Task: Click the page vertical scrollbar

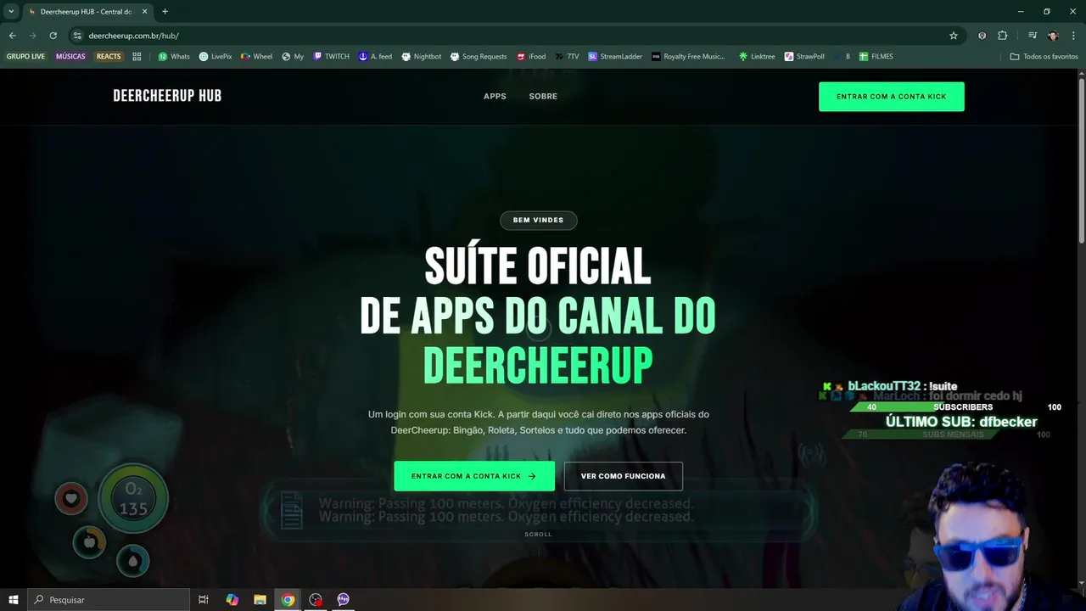Action: (x=1081, y=161)
